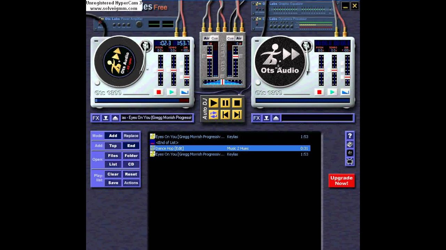Click the round black icon below the book
The width and height of the screenshot is (446, 250).
point(350,153)
